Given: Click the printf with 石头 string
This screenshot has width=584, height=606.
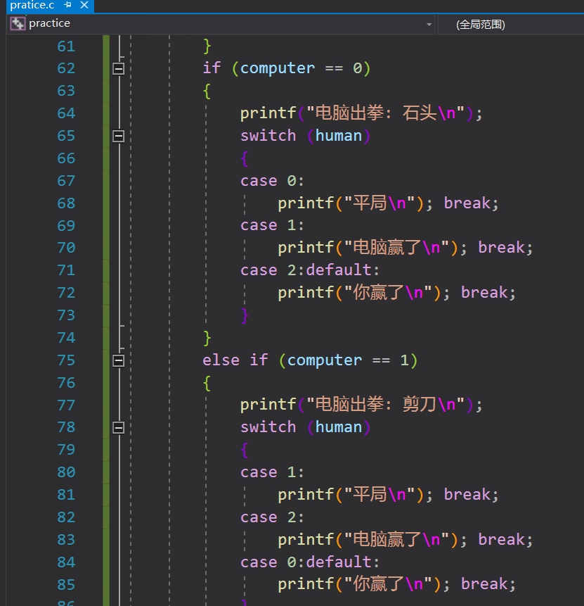Looking at the screenshot, I should click(x=361, y=113).
